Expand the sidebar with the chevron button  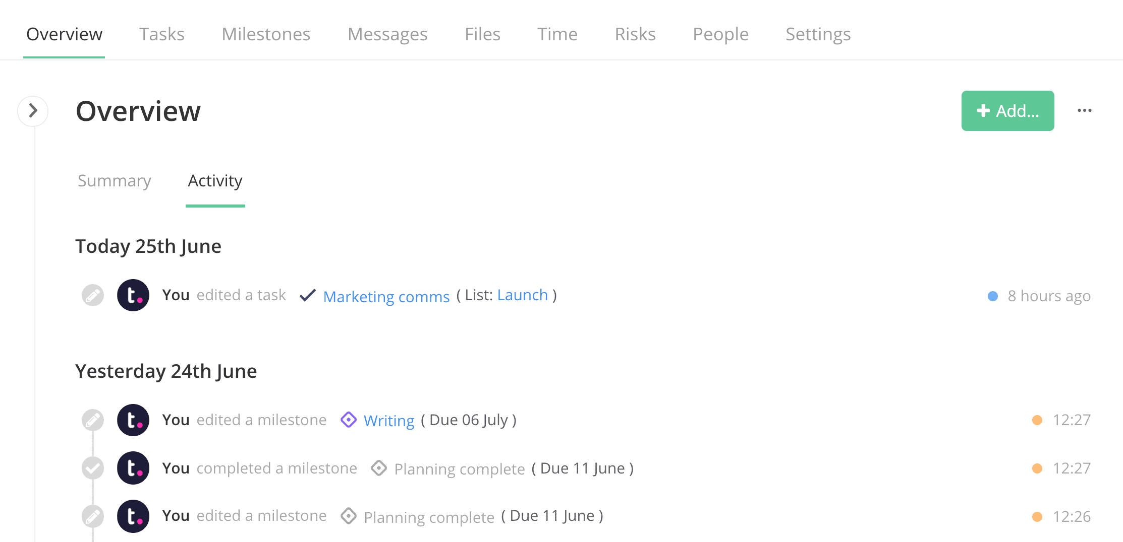[x=33, y=111]
